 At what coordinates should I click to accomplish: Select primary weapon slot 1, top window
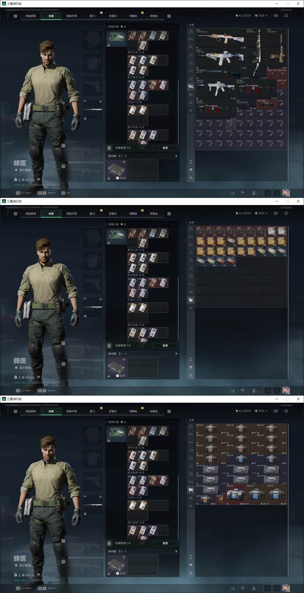point(82,152)
